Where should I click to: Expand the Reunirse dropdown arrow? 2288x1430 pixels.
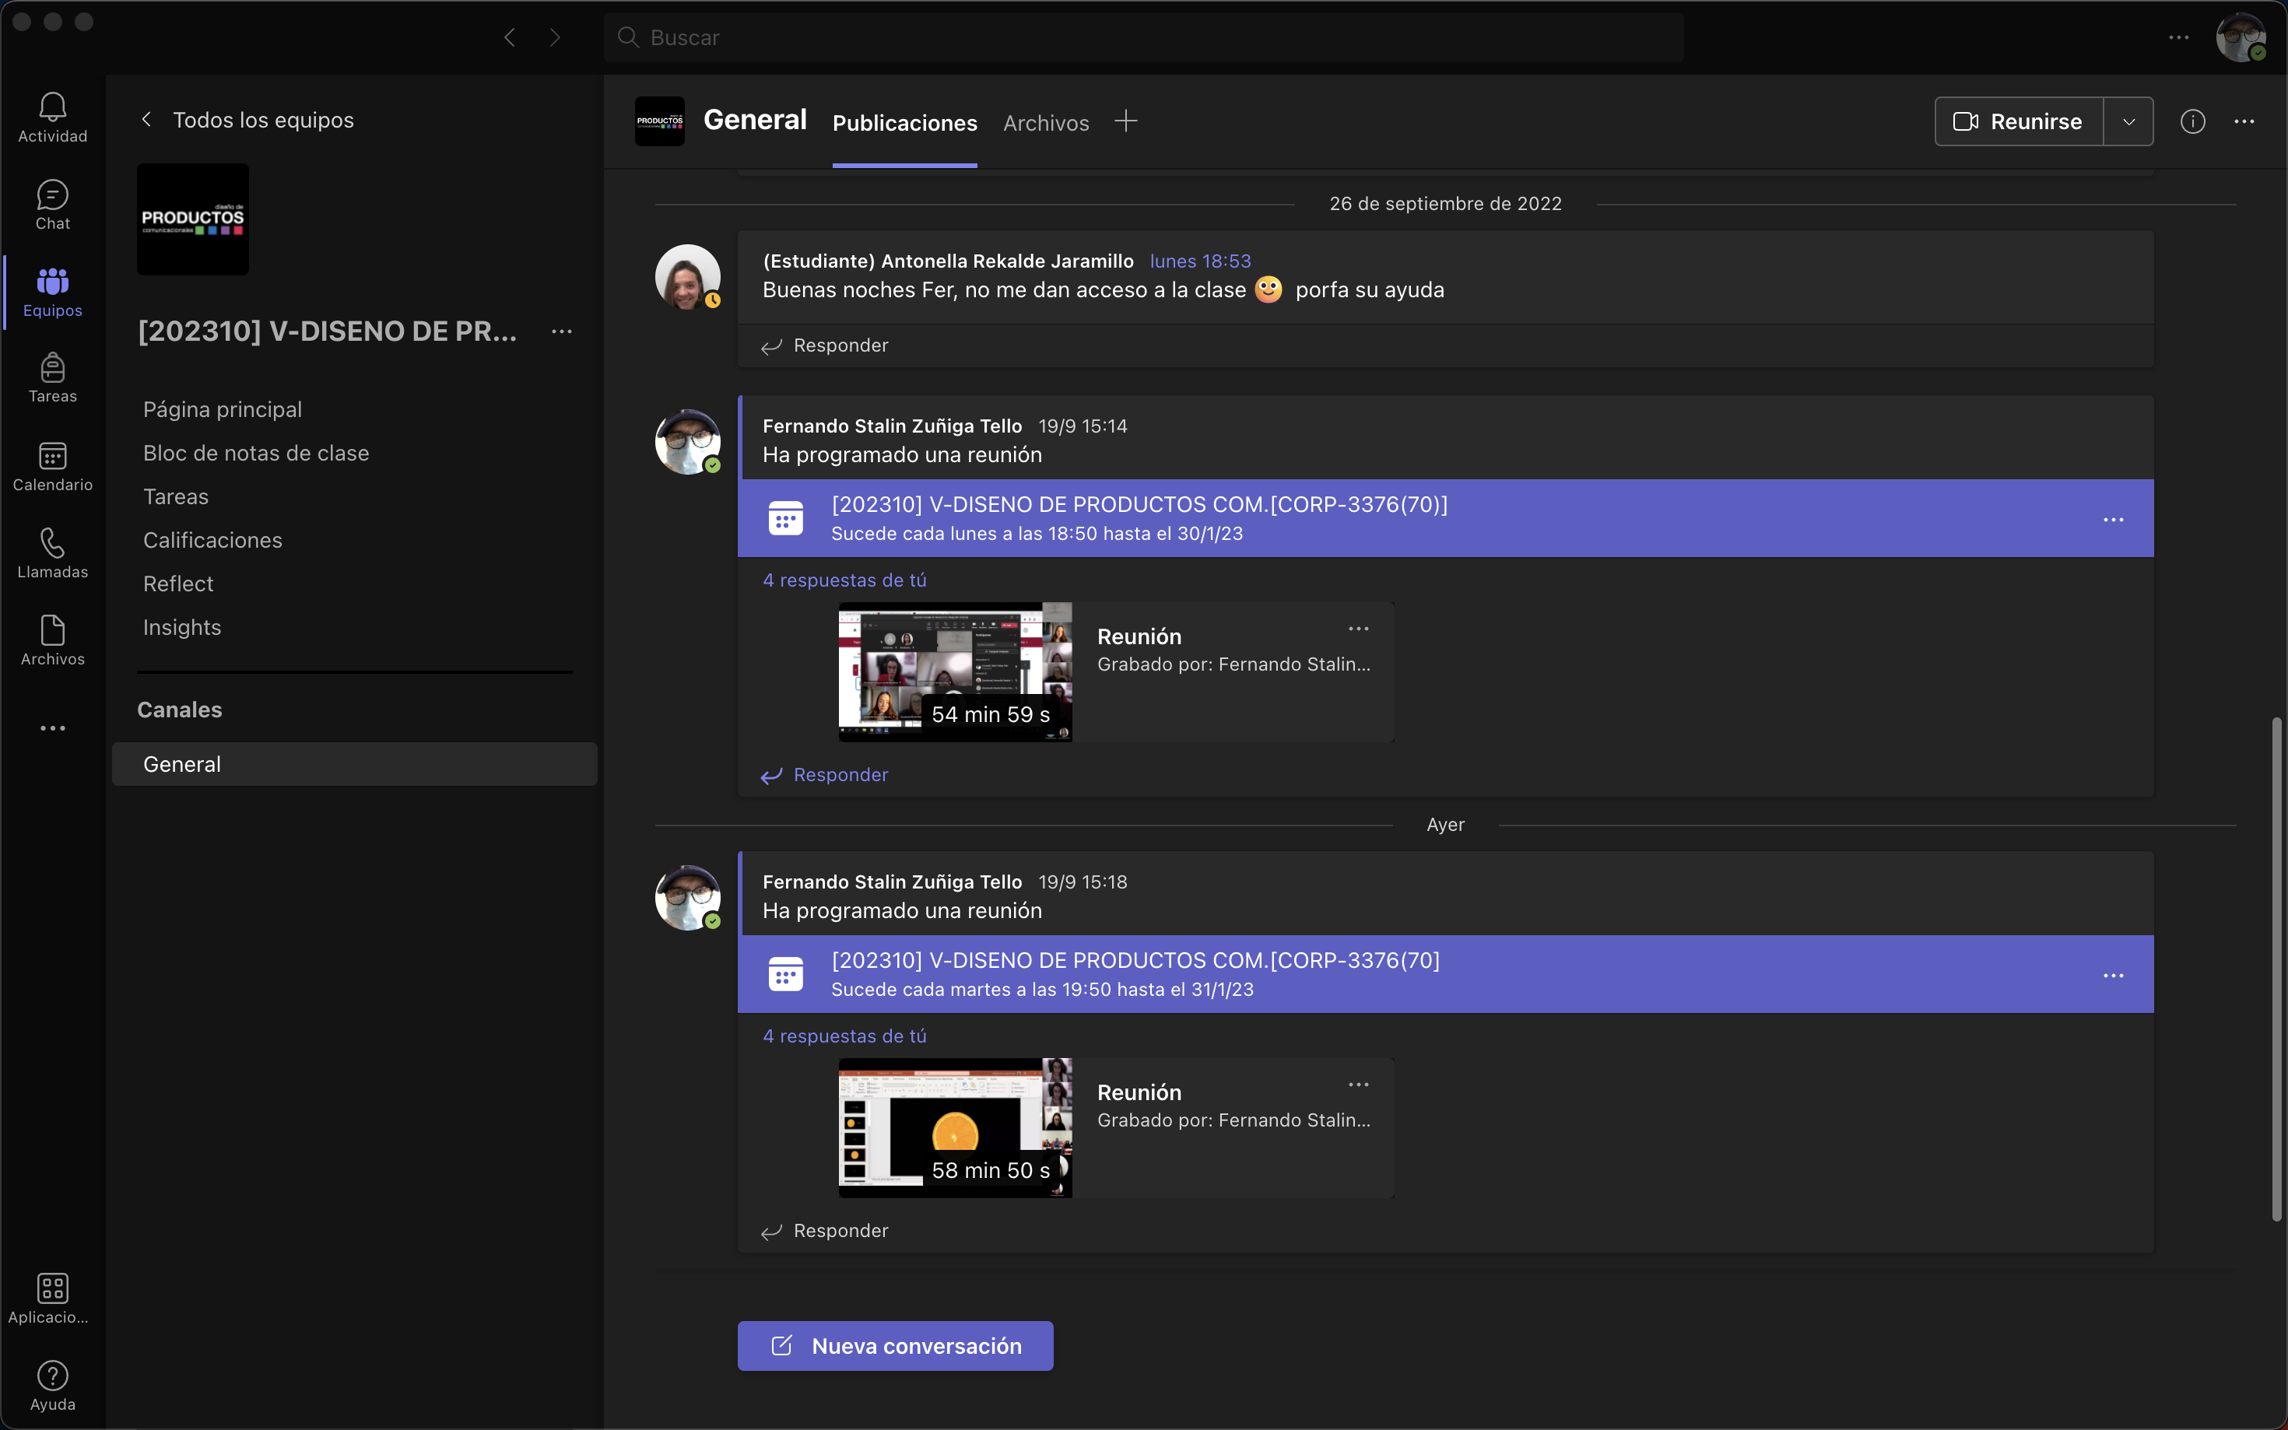click(2128, 122)
